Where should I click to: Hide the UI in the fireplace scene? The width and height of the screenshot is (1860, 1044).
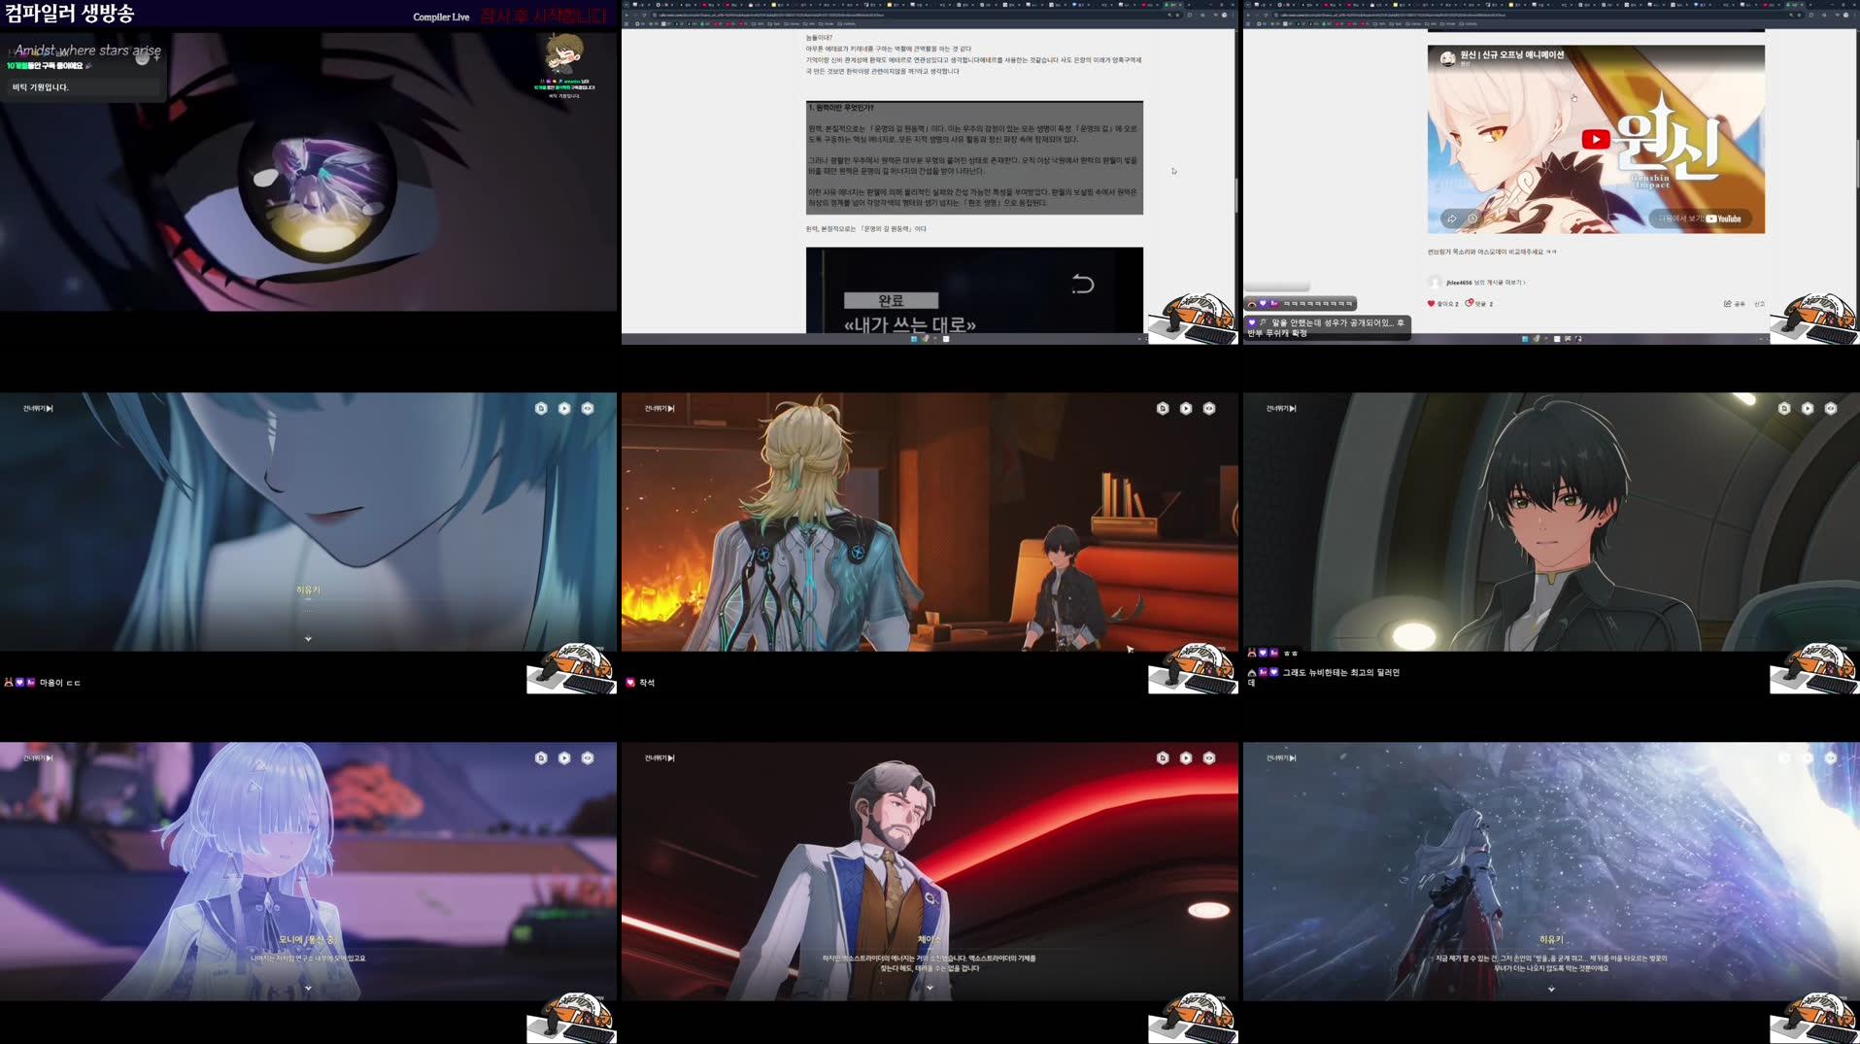tap(1209, 409)
